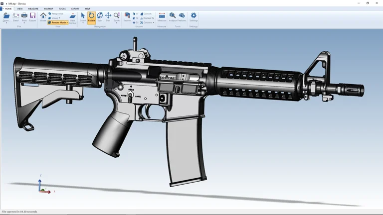Switch to the MEASURE ribbon tab
Viewport: 383px width, 215px height.
pyautogui.click(x=33, y=8)
